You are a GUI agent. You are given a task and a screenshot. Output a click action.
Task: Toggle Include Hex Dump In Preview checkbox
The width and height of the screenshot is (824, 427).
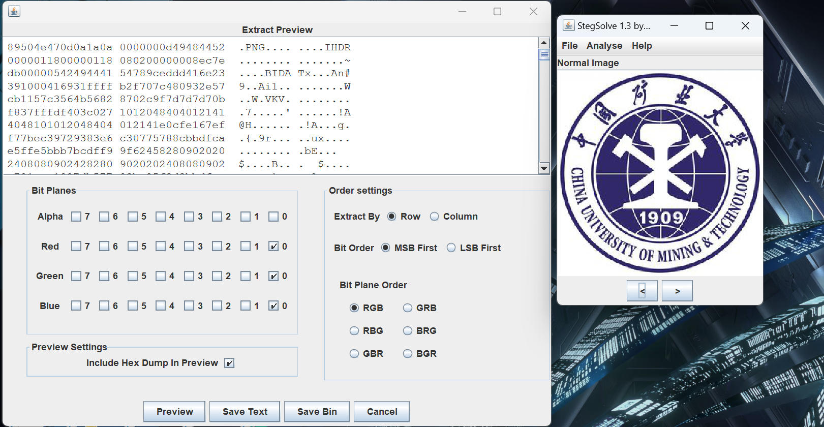click(229, 363)
